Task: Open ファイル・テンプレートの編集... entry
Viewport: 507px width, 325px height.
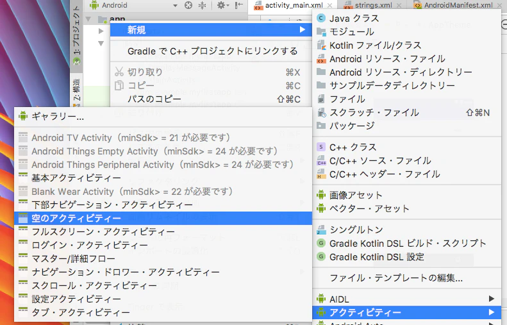Action: click(407, 278)
